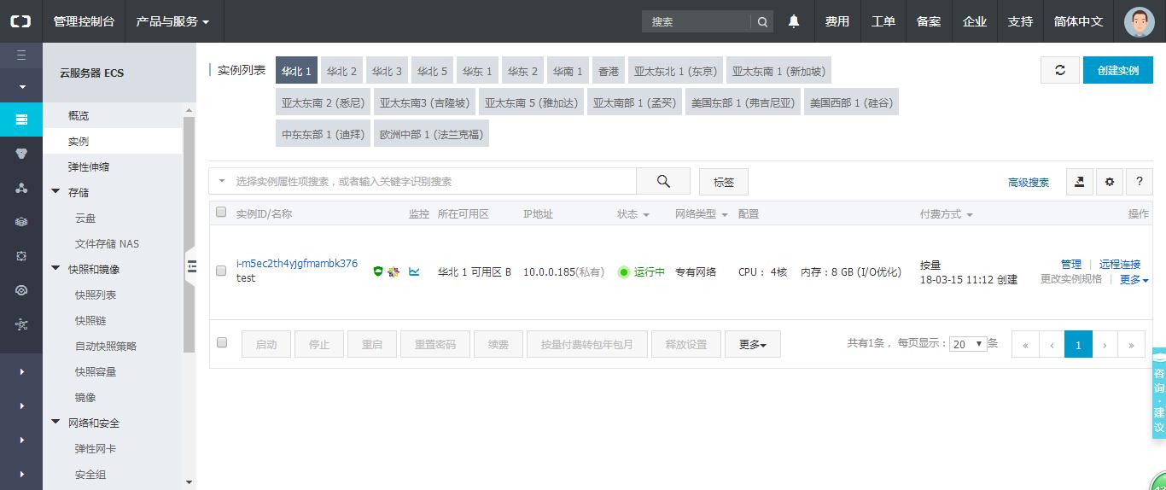Open the network nodes icon in left rail
The image size is (1166, 490).
coord(21,188)
